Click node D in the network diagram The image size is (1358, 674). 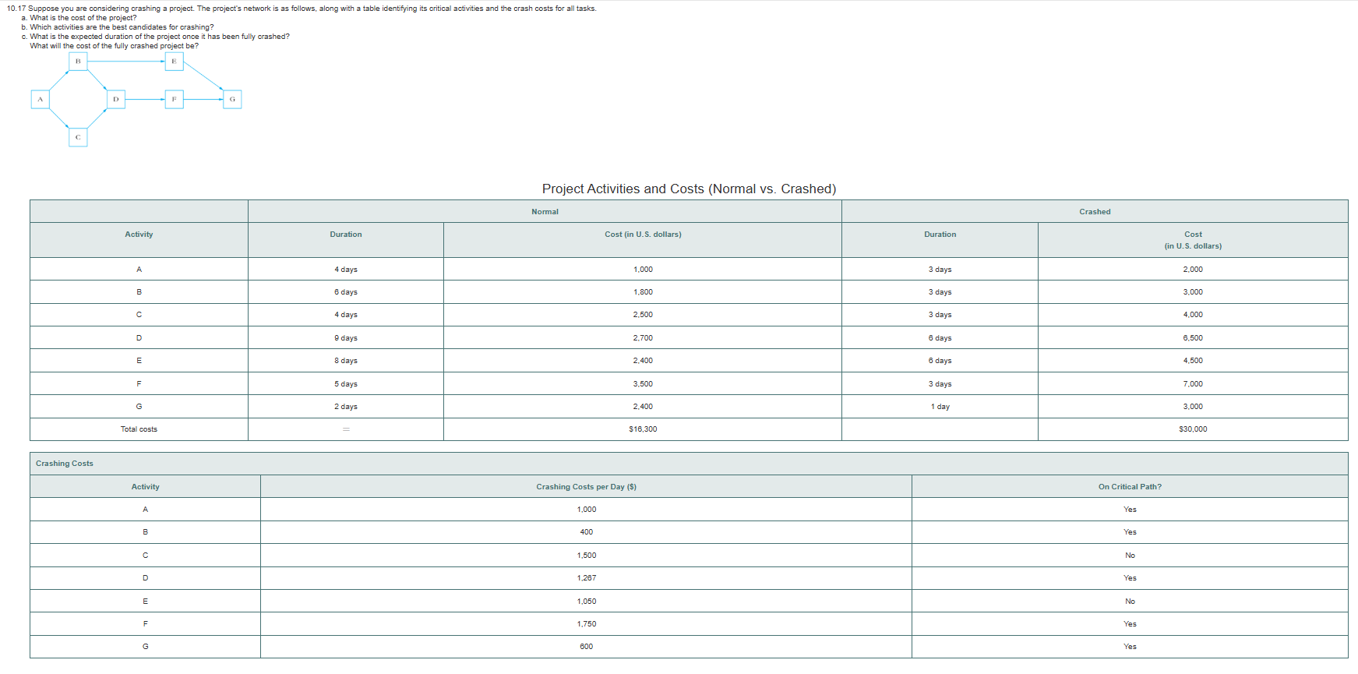tap(116, 99)
